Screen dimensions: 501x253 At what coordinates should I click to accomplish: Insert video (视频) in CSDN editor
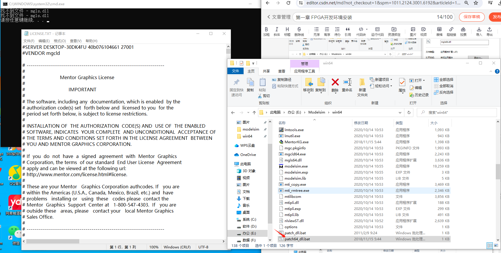423,31
